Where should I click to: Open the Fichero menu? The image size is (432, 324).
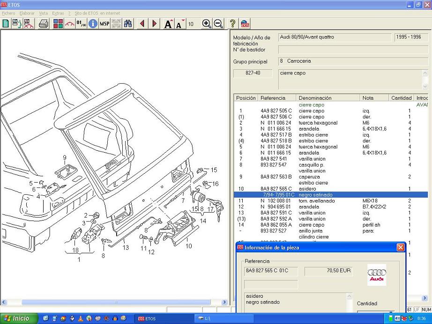click(8, 13)
